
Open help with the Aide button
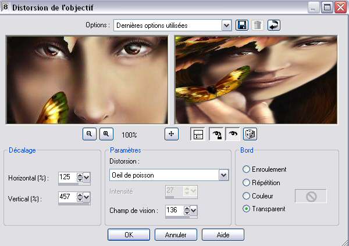coord(223,234)
